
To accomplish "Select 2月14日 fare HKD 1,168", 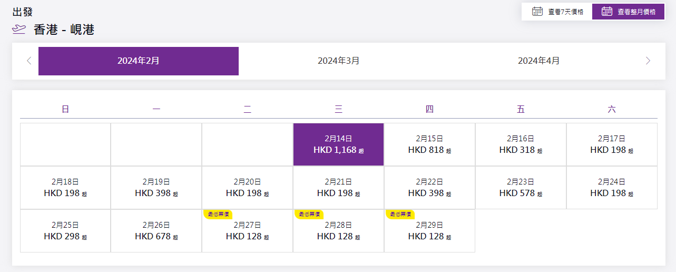I will click(x=338, y=144).
